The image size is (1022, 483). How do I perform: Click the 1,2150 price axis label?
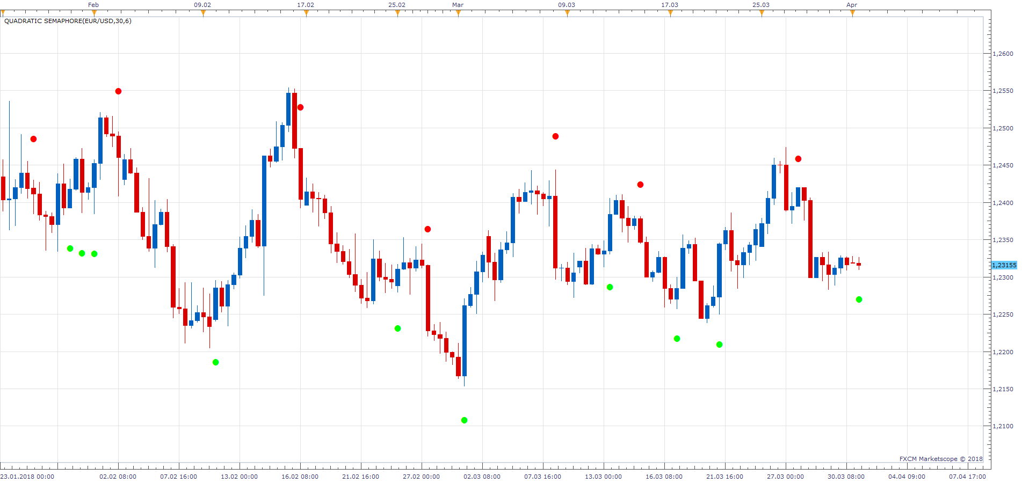1003,389
